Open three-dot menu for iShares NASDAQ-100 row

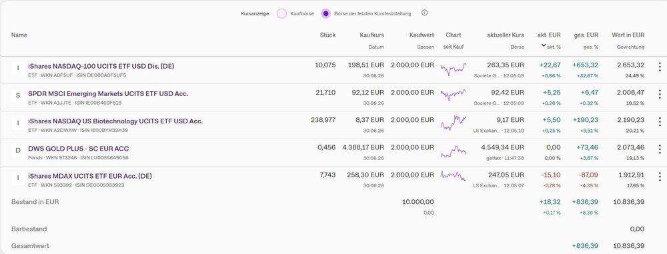pos(660,67)
